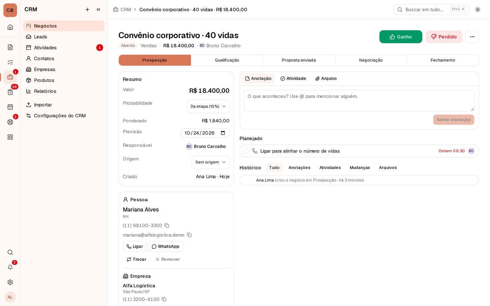Open the CRM briefcase icon in left rail
The height and width of the screenshot is (306, 490).
(x=10, y=77)
